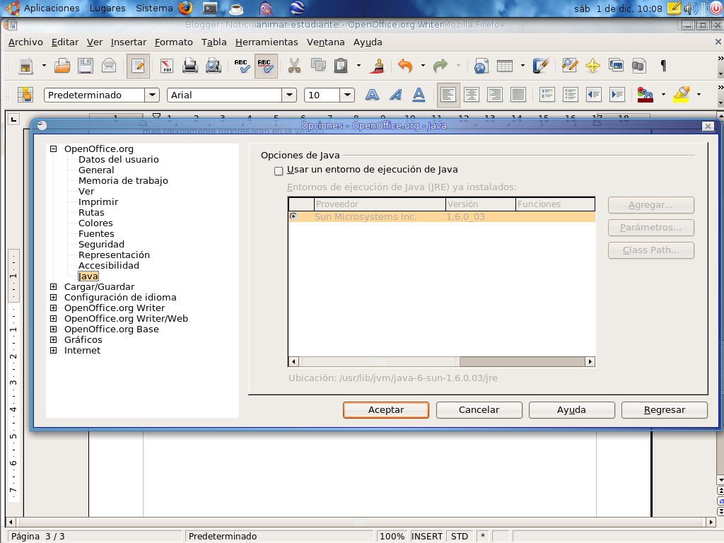
Task: Center the paragraph alignment
Action: pyautogui.click(x=472, y=95)
